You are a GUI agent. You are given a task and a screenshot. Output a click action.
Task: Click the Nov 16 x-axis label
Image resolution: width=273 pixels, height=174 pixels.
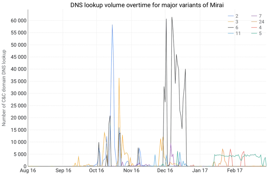click(131, 171)
